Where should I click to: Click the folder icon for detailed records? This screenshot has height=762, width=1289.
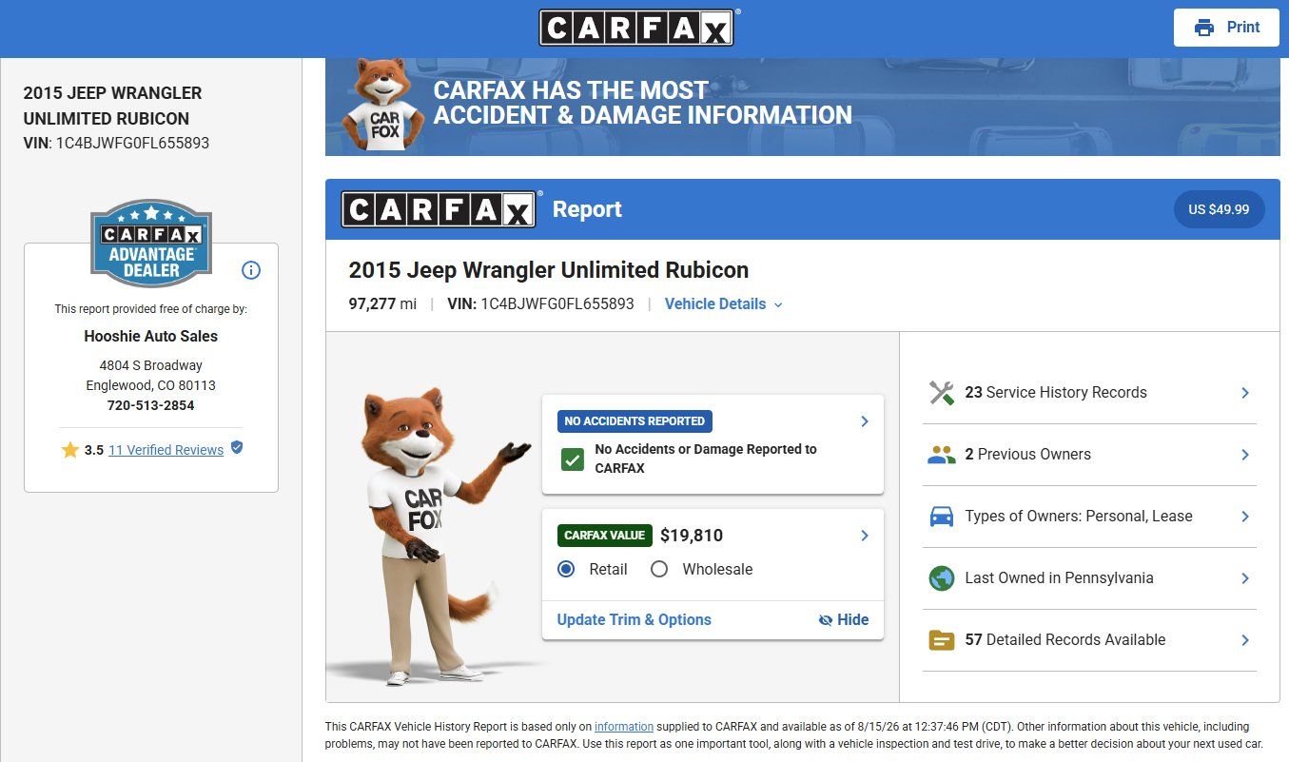click(x=941, y=640)
